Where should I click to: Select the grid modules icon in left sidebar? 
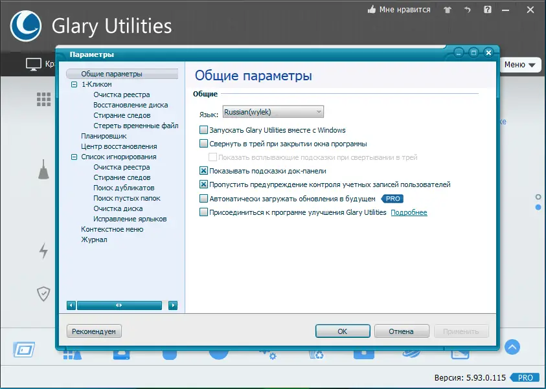click(43, 99)
